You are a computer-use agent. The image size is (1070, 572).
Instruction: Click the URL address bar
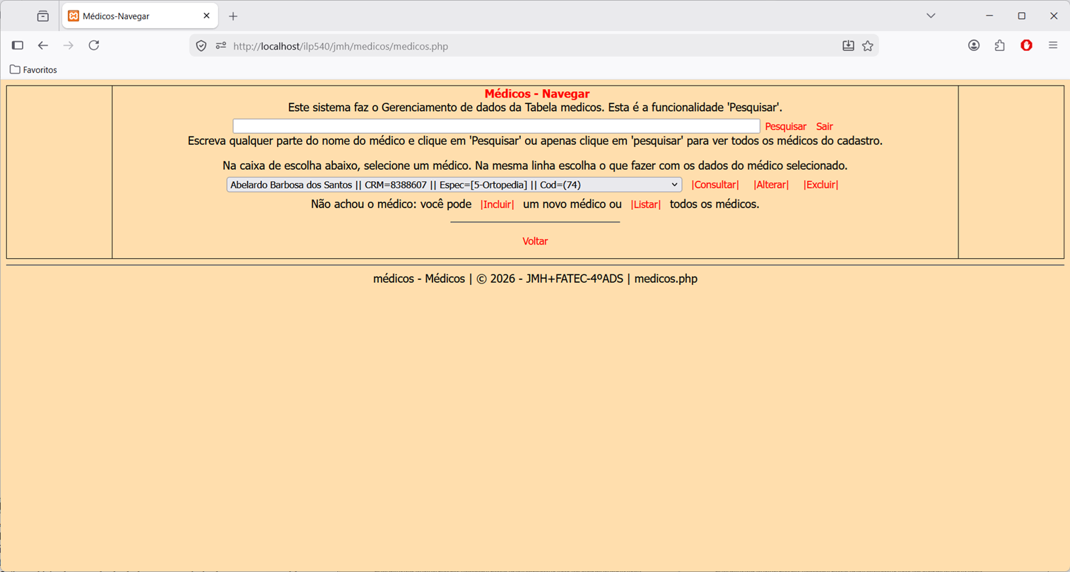coord(534,46)
